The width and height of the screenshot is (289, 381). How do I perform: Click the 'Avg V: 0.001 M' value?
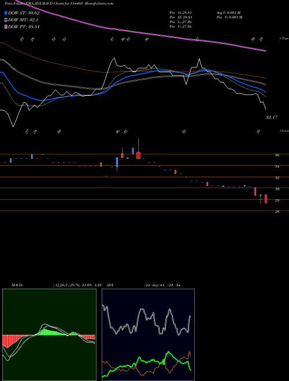tap(228, 13)
